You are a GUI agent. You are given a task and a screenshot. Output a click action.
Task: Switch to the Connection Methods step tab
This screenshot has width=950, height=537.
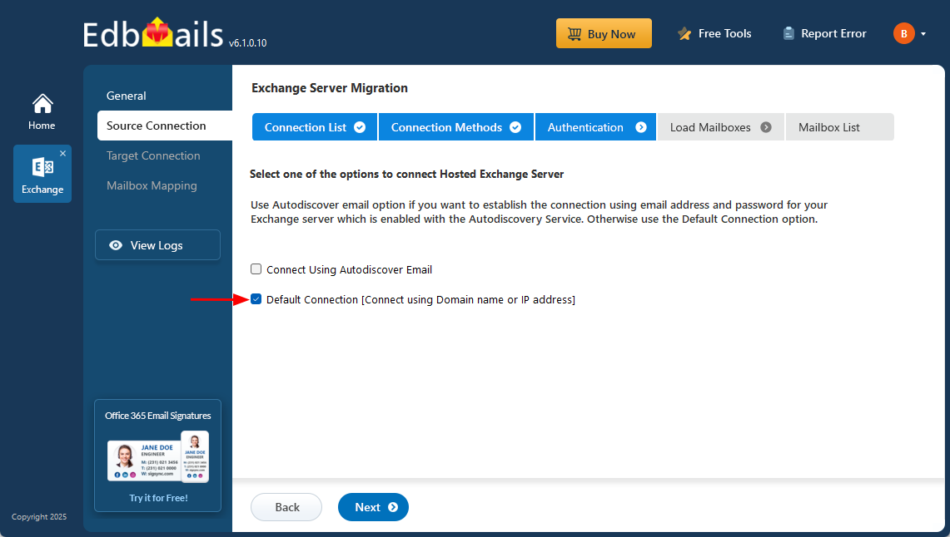456,127
